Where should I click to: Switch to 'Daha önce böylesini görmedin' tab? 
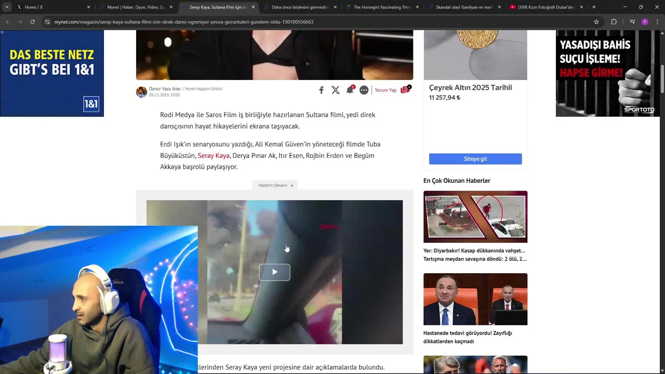pos(300,7)
